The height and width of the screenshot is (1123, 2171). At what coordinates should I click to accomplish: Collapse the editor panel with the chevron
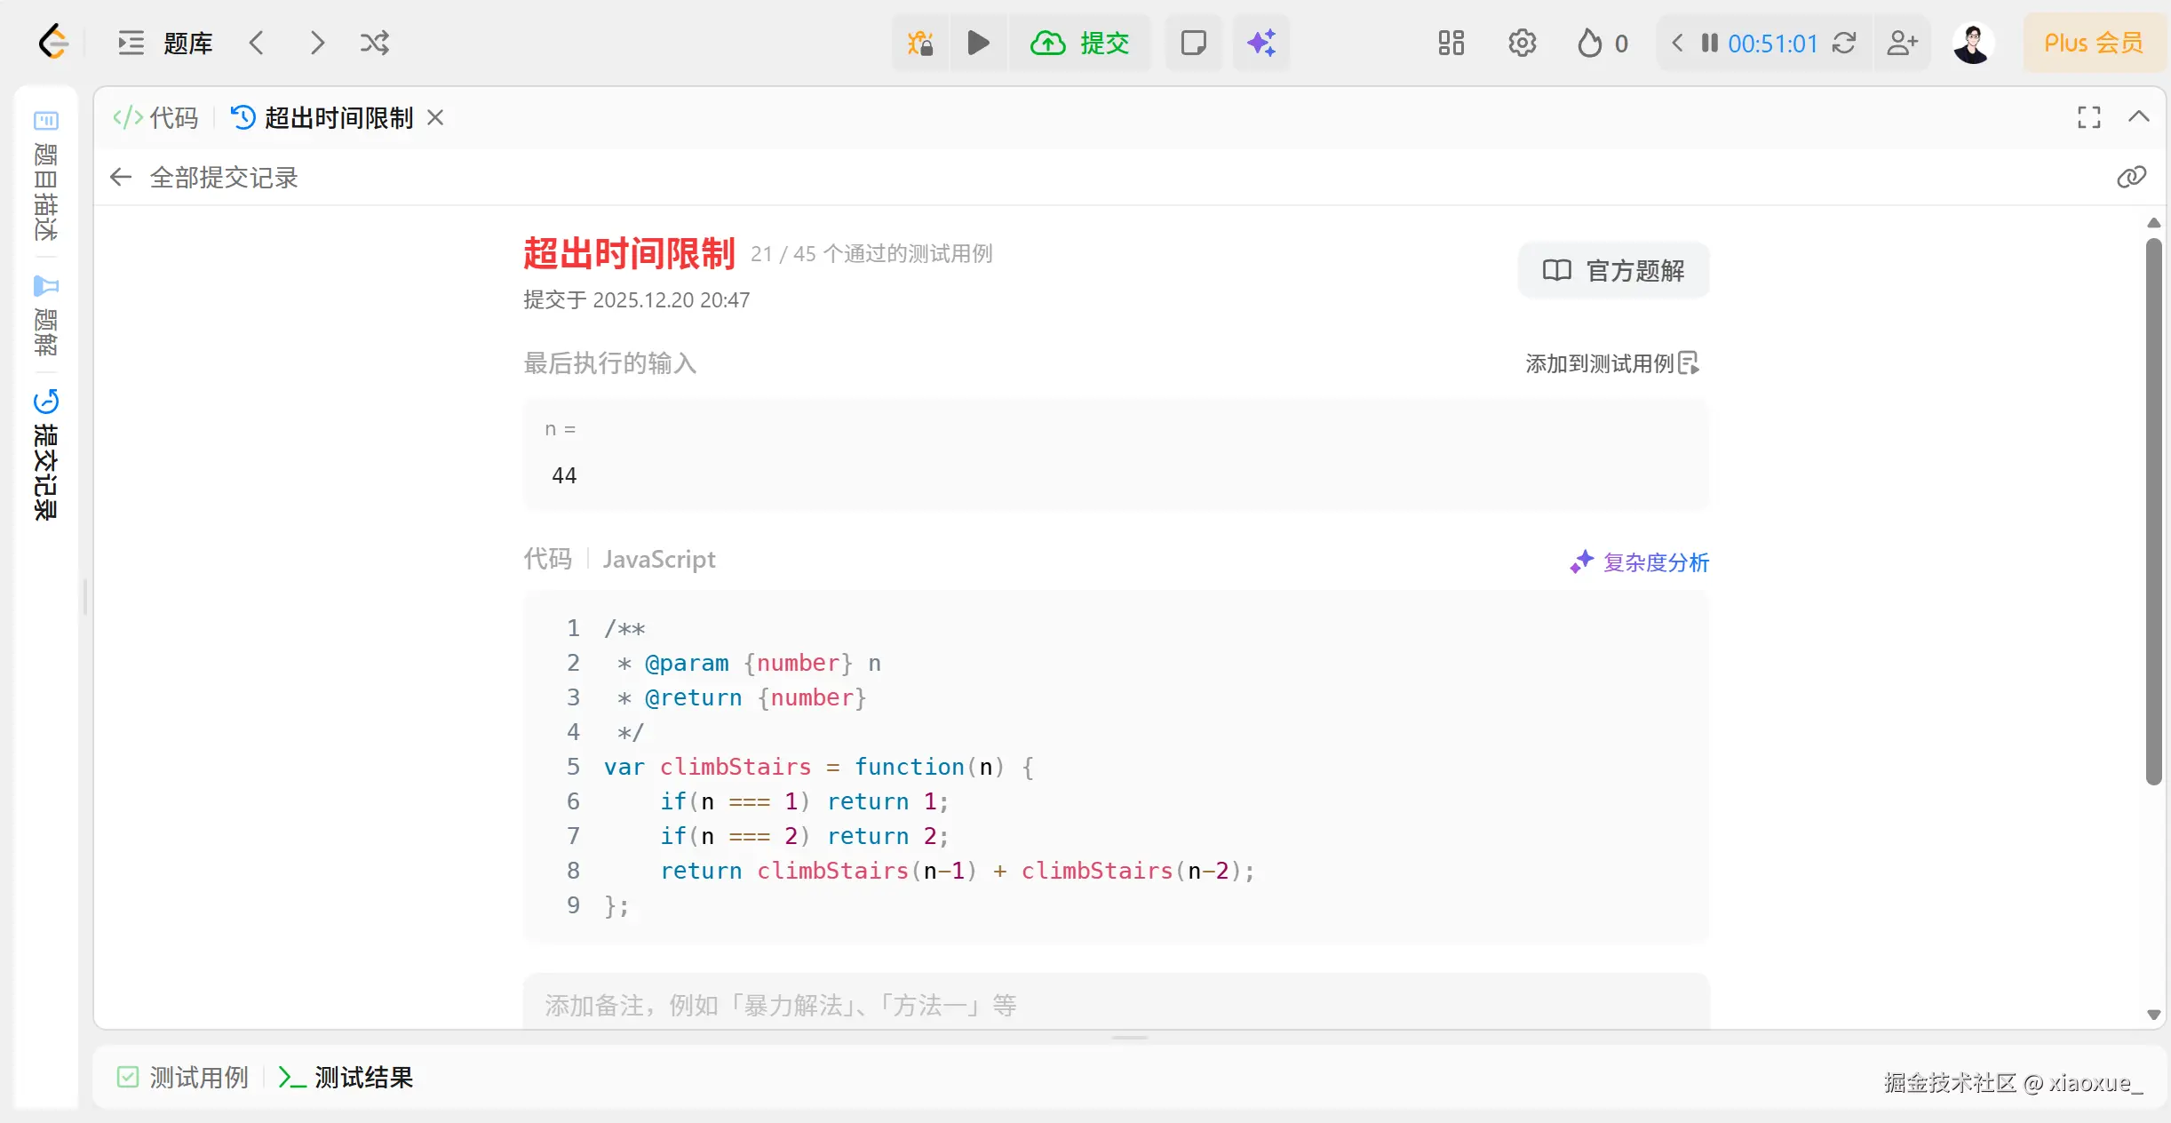click(x=2141, y=116)
